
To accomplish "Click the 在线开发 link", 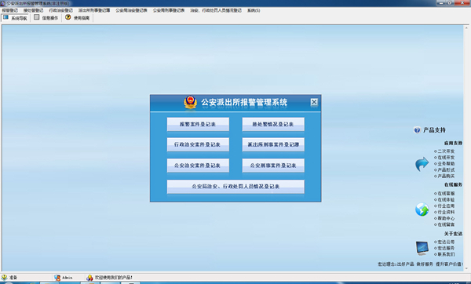I will [x=446, y=158].
